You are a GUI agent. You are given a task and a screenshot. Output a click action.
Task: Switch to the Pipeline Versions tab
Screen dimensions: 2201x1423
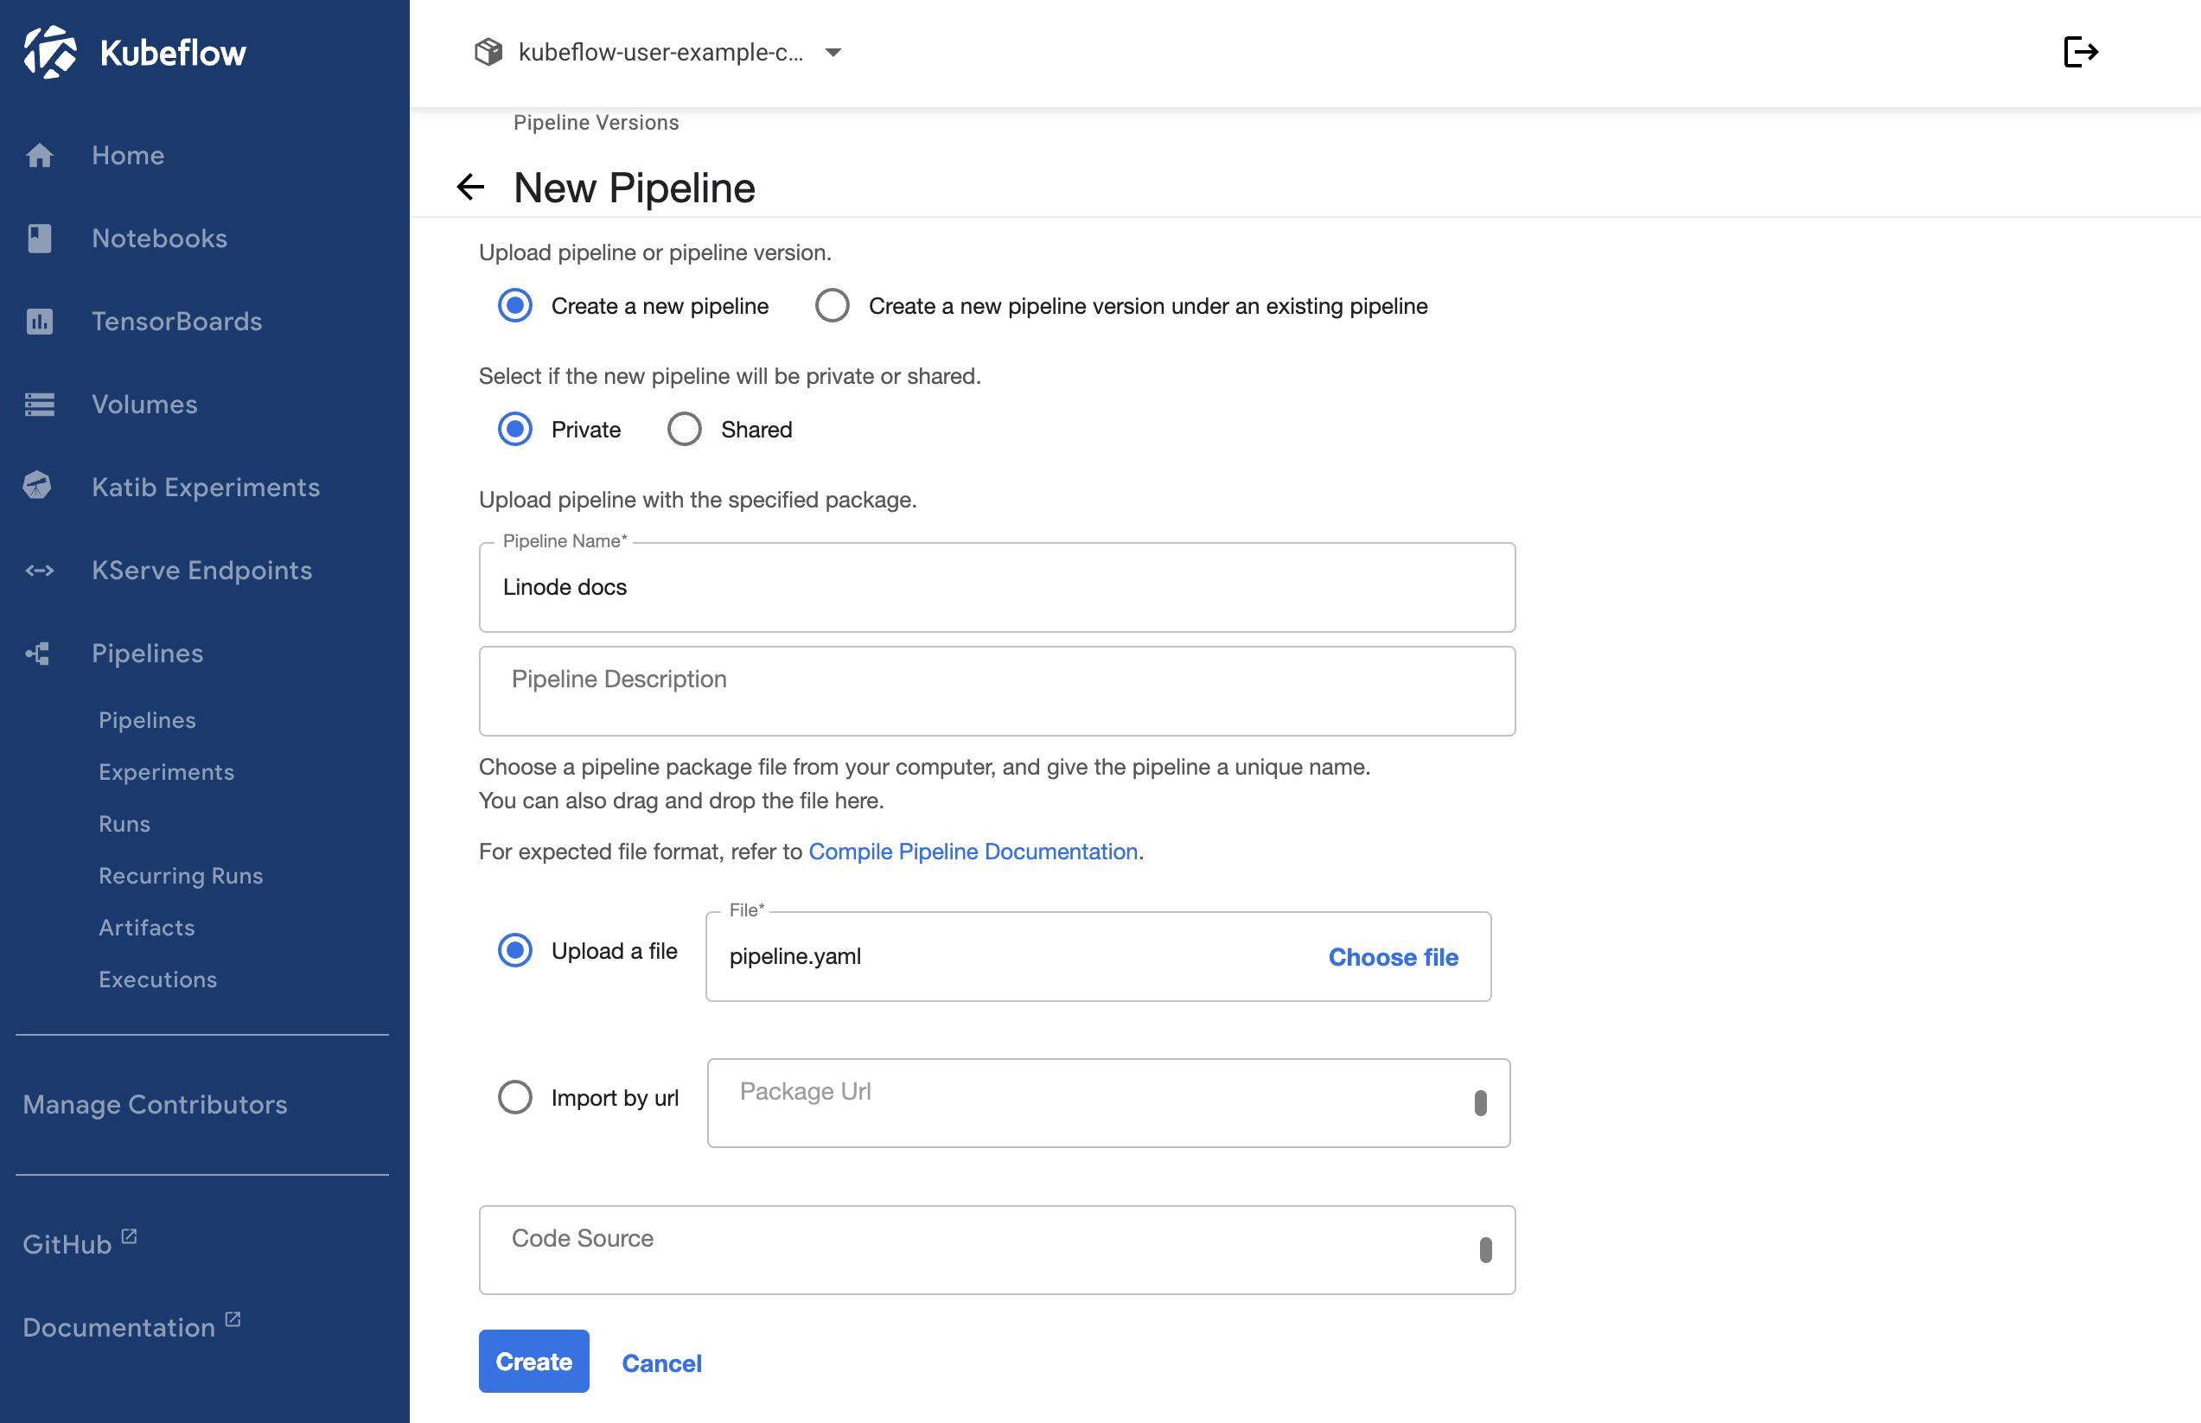tap(596, 122)
